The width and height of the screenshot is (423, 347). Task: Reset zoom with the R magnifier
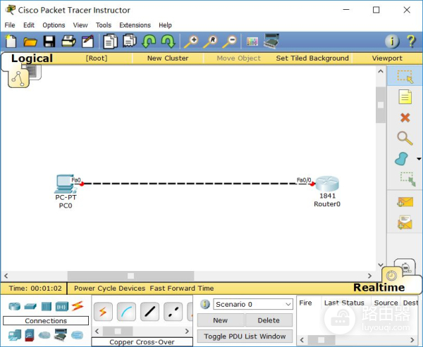pyautogui.click(x=210, y=42)
